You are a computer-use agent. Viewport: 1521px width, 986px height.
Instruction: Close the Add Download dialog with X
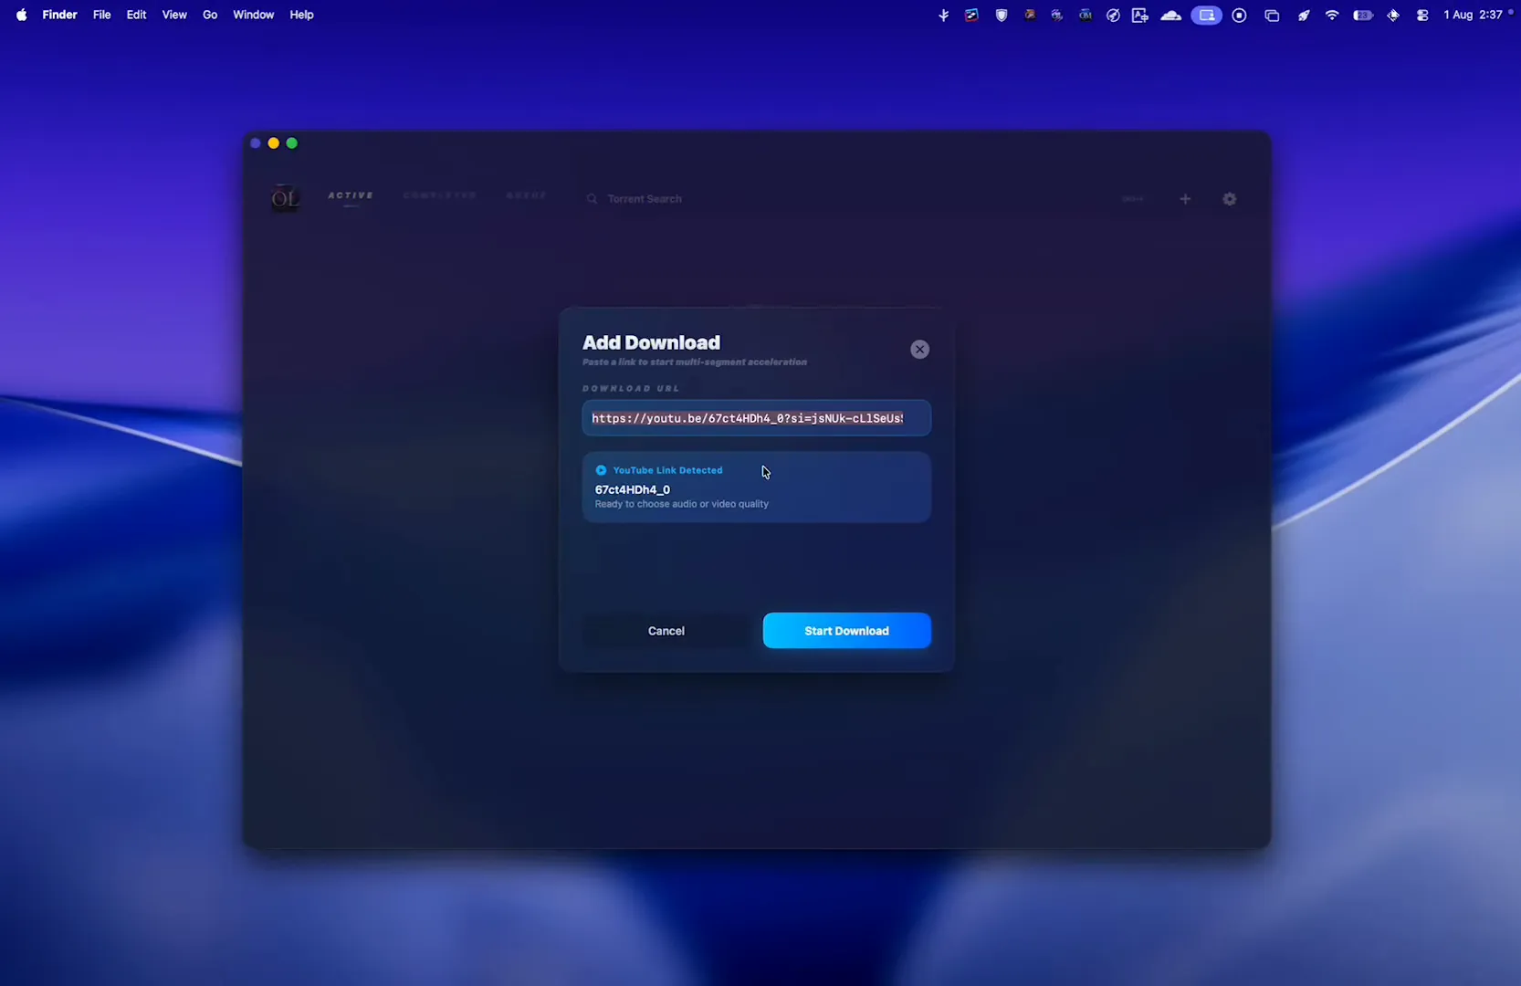(919, 350)
